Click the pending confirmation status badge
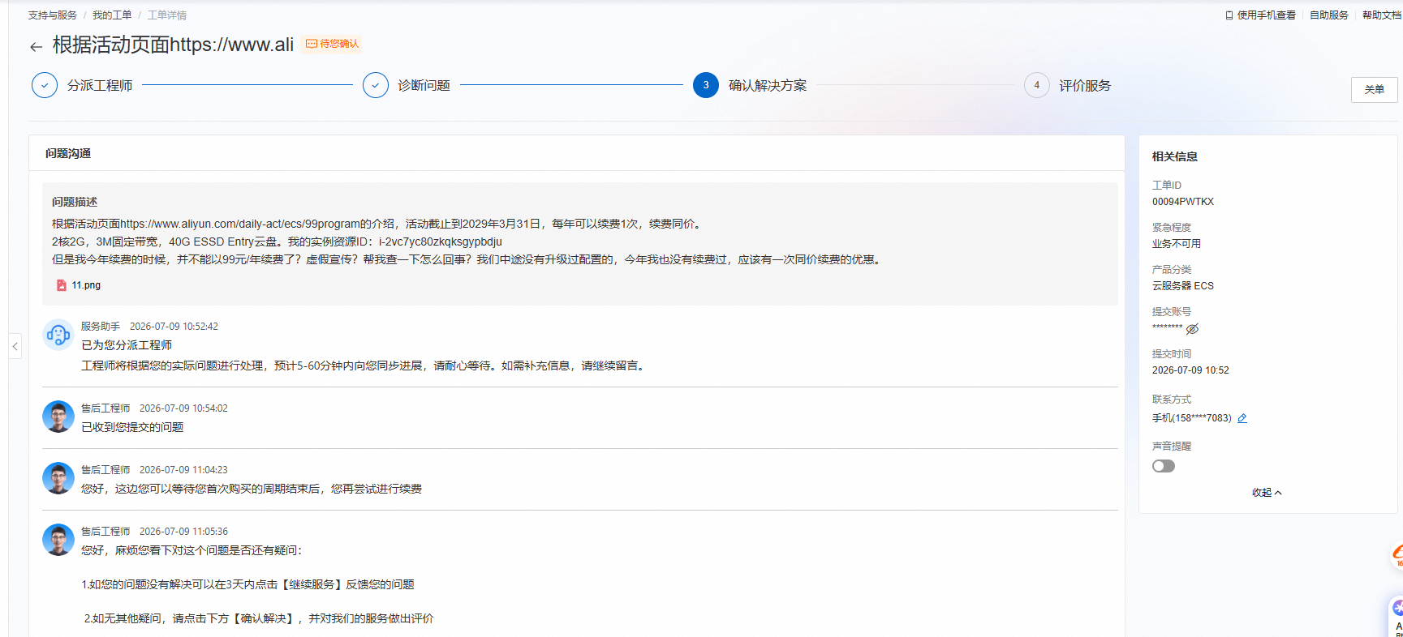The height and width of the screenshot is (637, 1403). (x=332, y=44)
